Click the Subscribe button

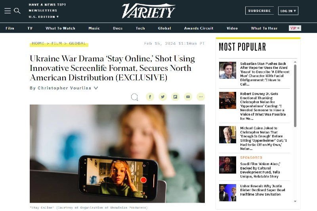[260, 11]
